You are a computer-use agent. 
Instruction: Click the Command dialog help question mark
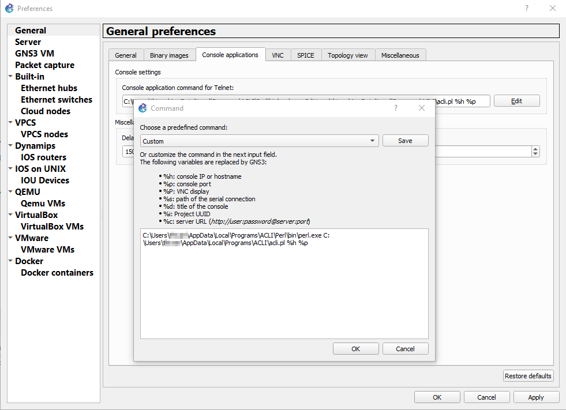(395, 108)
